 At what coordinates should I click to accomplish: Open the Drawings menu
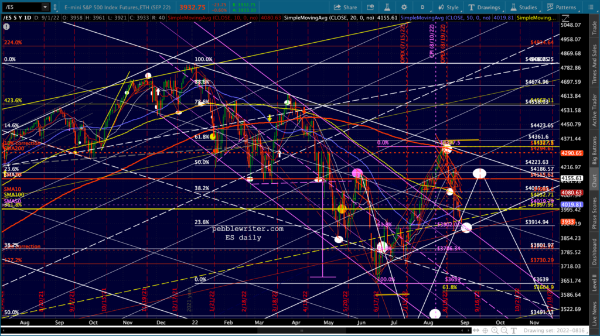coord(484,7)
